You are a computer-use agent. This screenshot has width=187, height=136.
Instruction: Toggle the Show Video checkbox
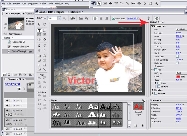pyautogui.click(x=113, y=18)
